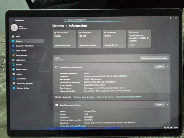Screen dimensions: 184x138
Task: Click the Accesibilidad figure icon
Action: point(14,78)
